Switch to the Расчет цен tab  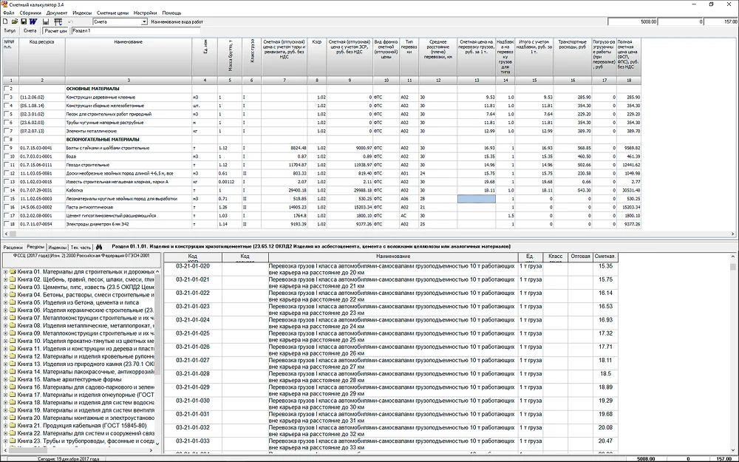click(x=55, y=31)
